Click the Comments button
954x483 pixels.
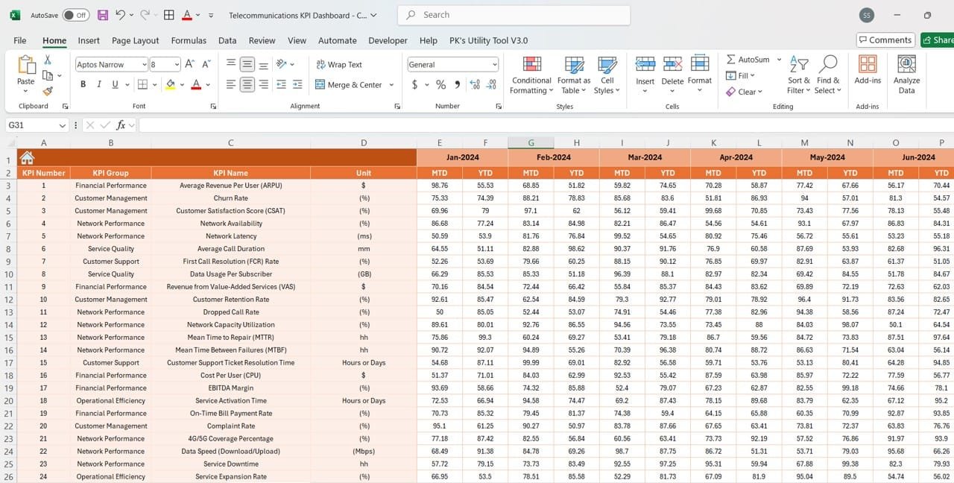pos(885,40)
